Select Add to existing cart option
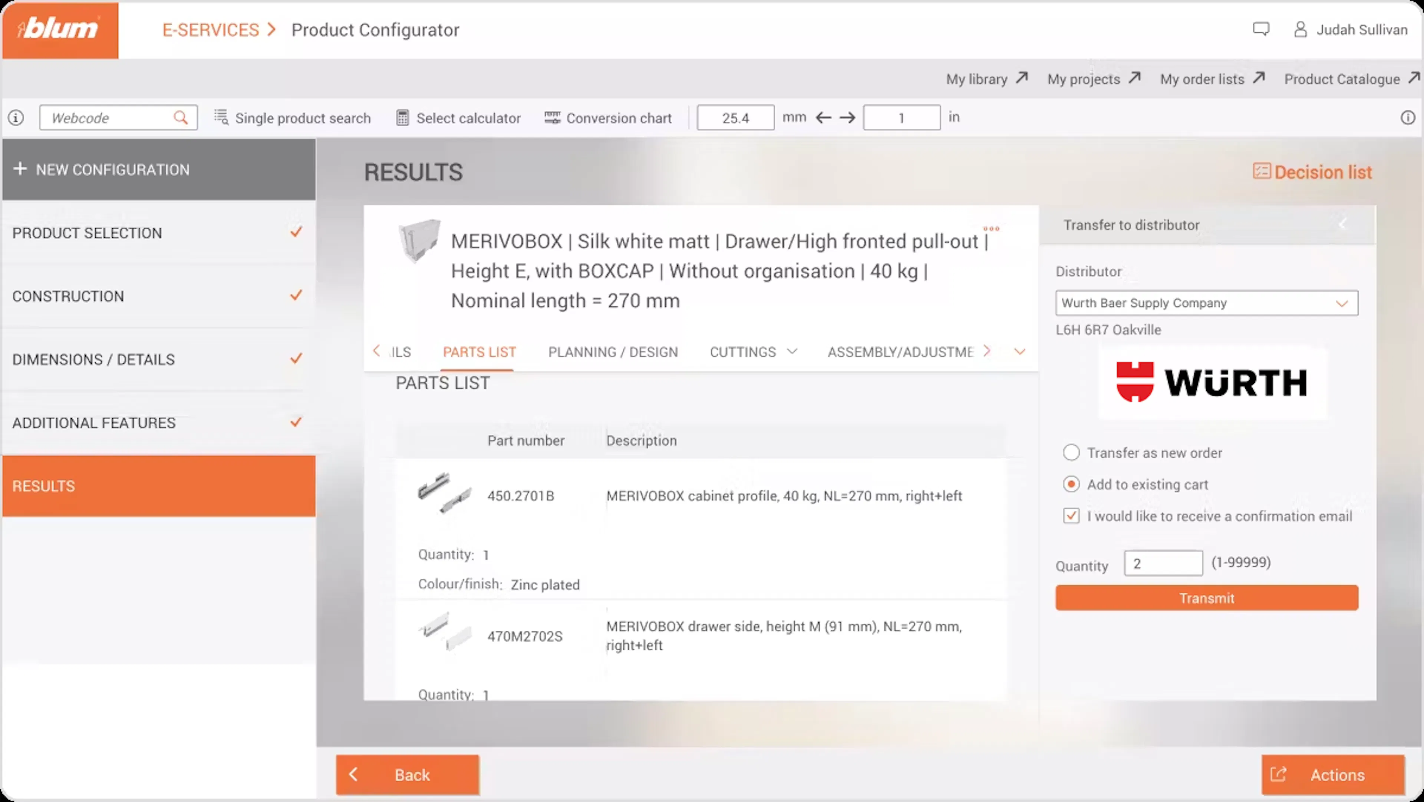This screenshot has height=802, width=1424. [1071, 484]
